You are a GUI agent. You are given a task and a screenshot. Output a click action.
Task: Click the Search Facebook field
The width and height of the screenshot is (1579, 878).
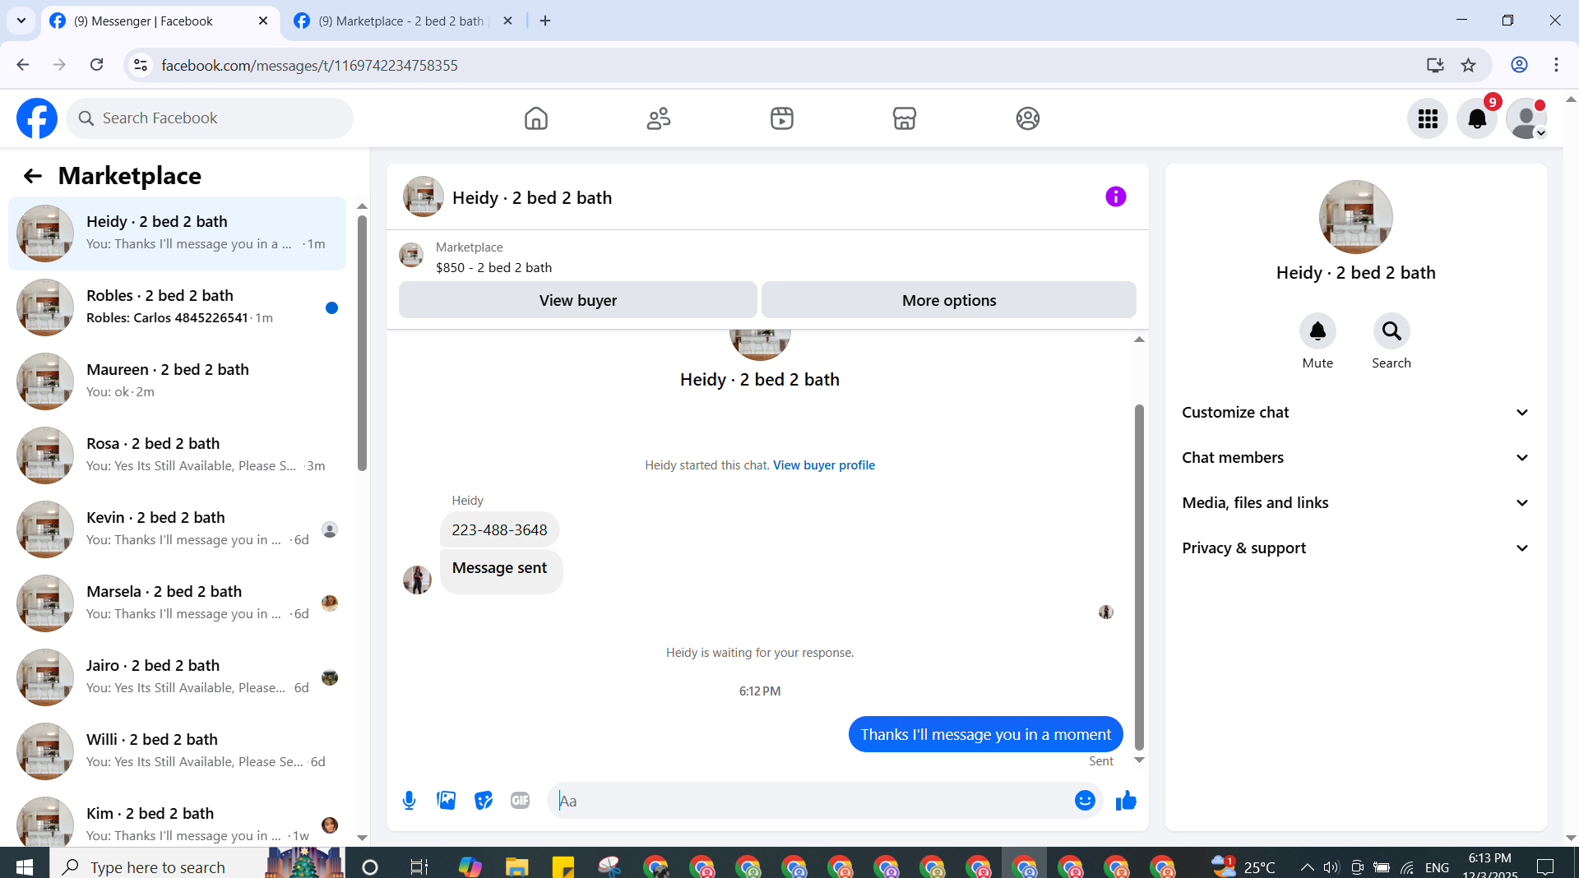point(210,118)
